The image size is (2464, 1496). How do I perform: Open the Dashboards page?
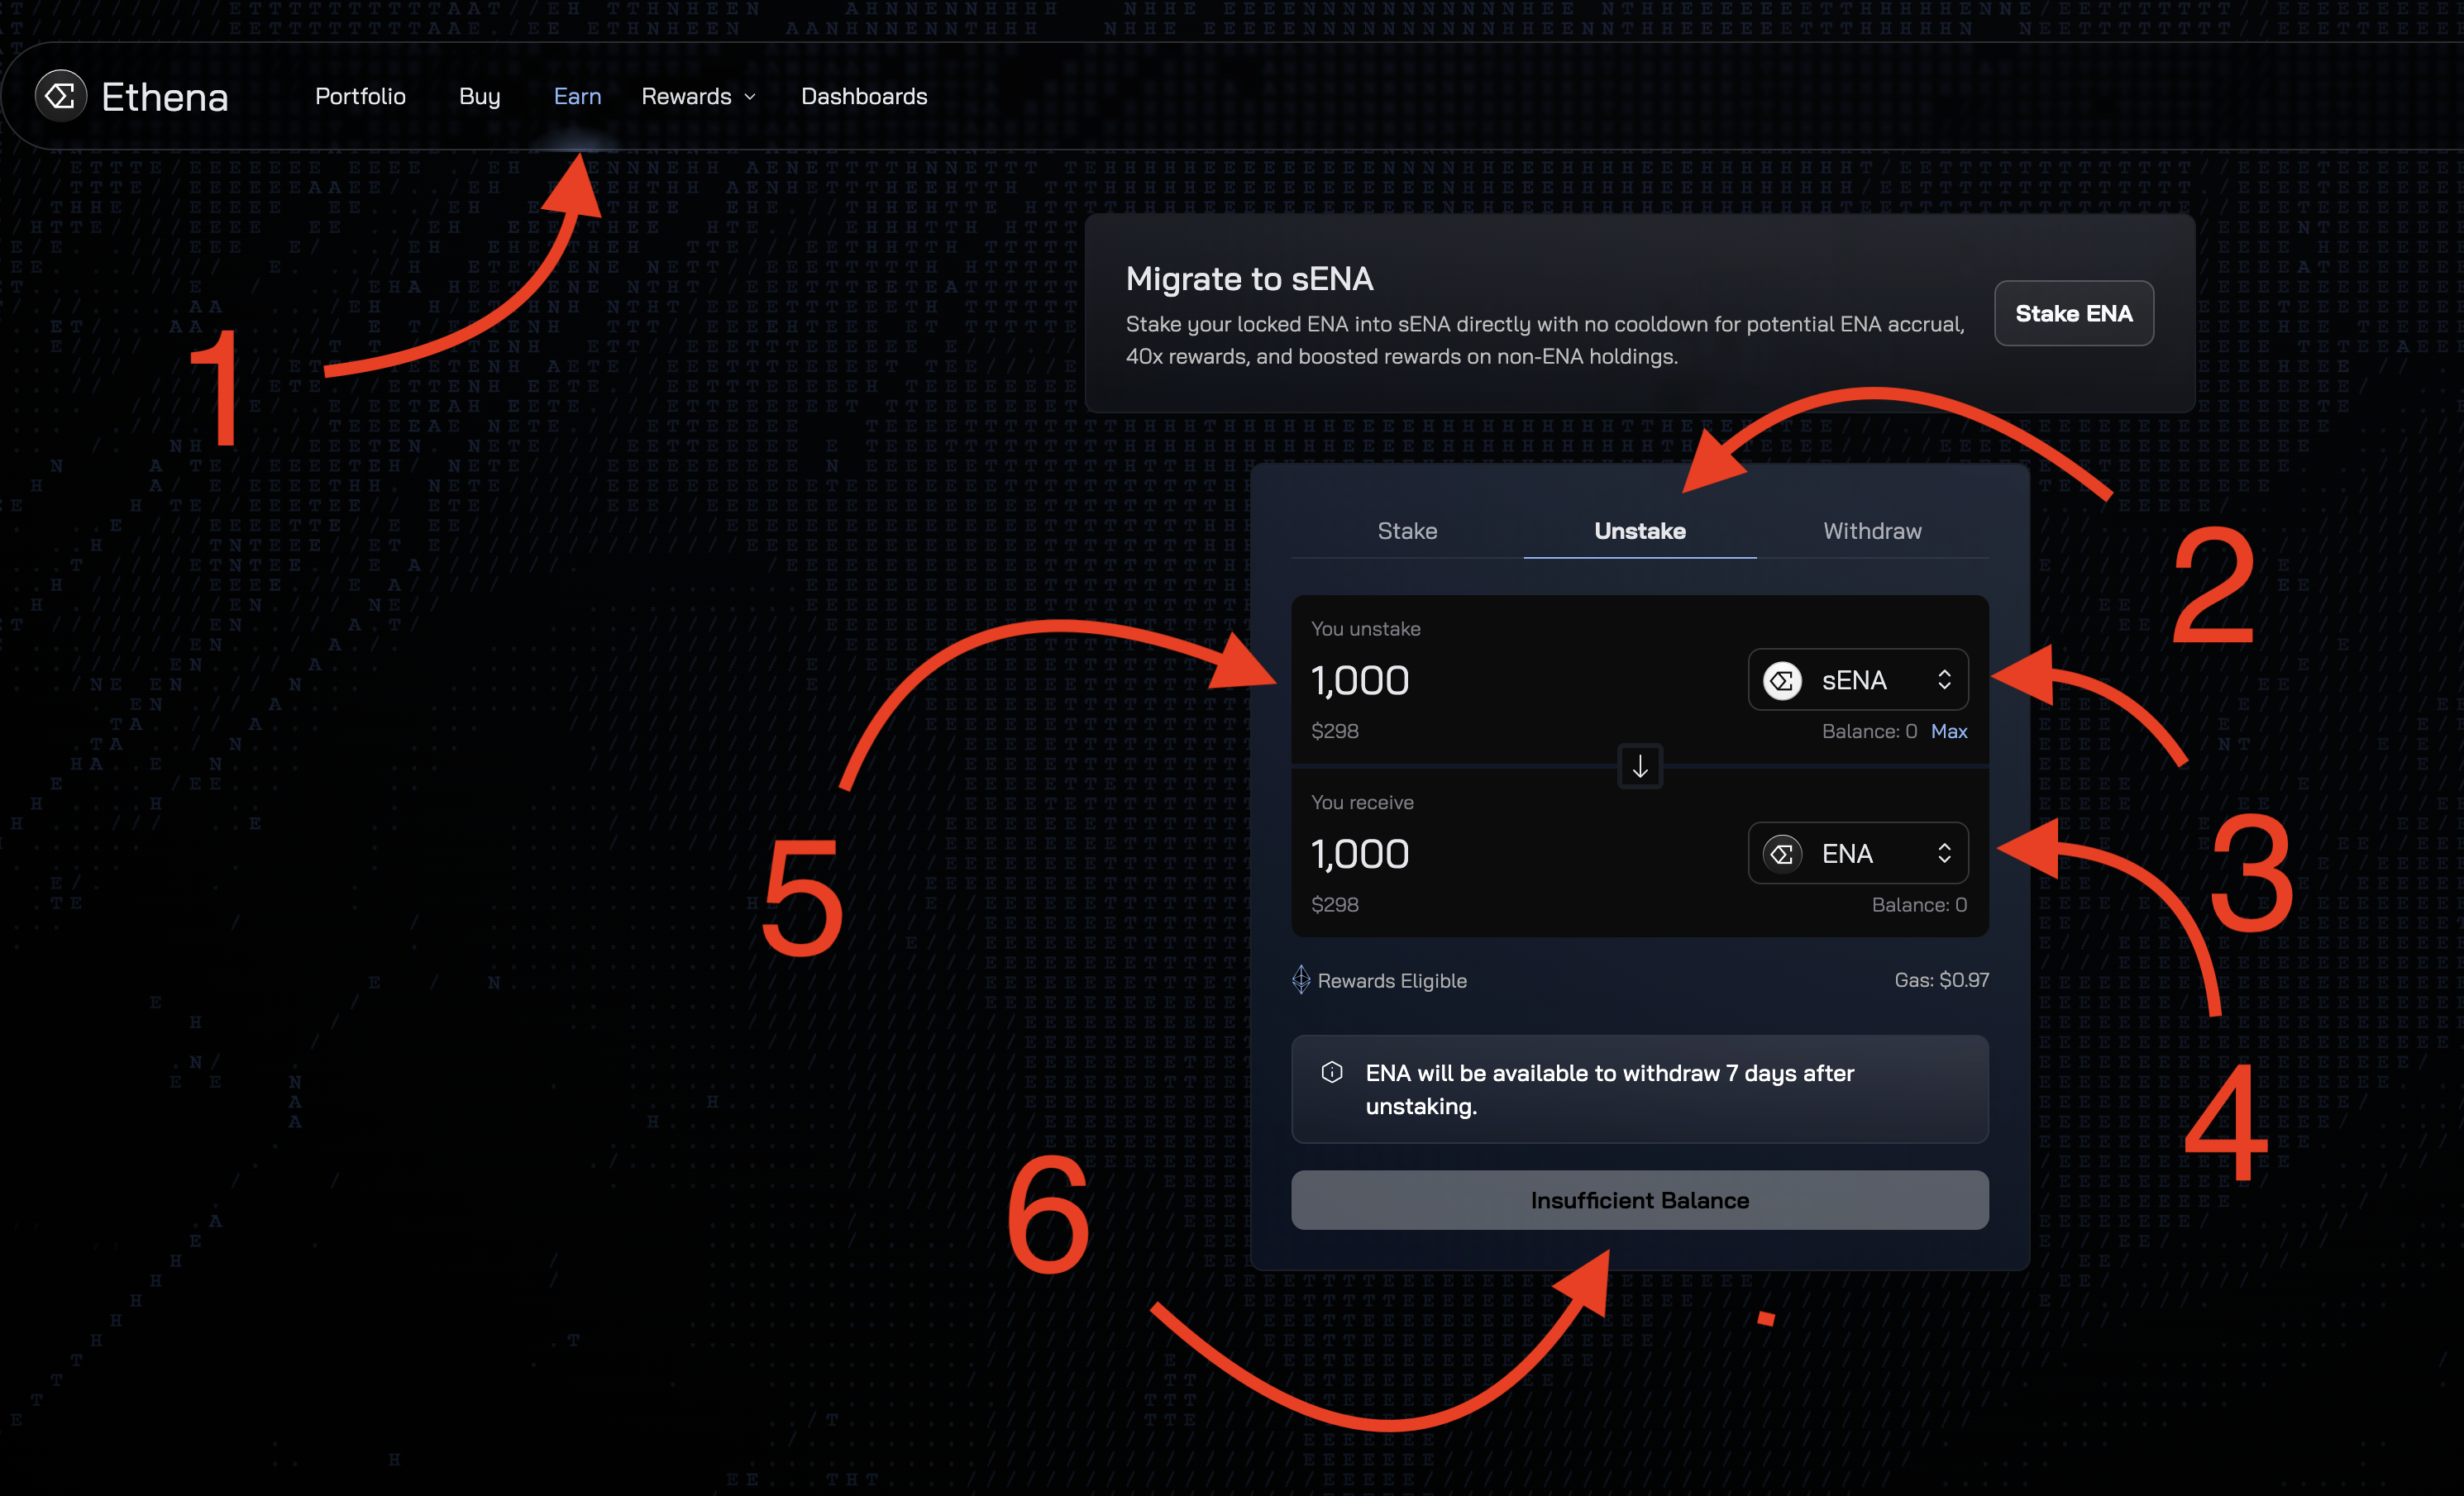pos(864,96)
